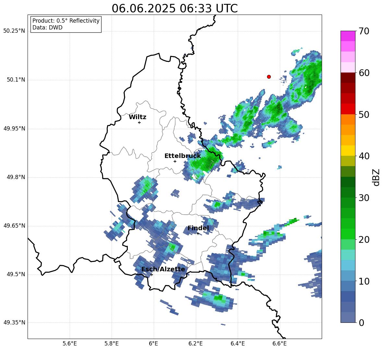Viewport: 384px width, 350px height.
Task: Pick the dark red colorbar segment below 60
Action: pos(348,77)
